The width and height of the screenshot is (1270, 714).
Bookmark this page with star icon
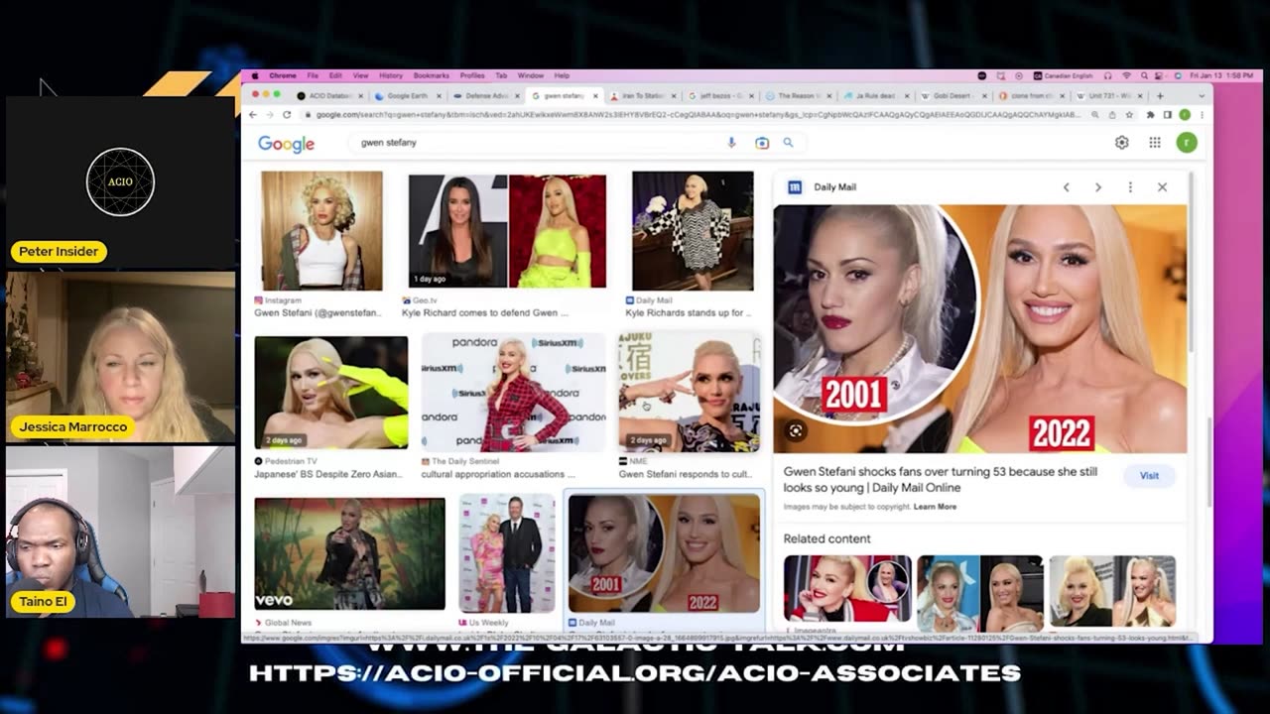coord(1130,115)
